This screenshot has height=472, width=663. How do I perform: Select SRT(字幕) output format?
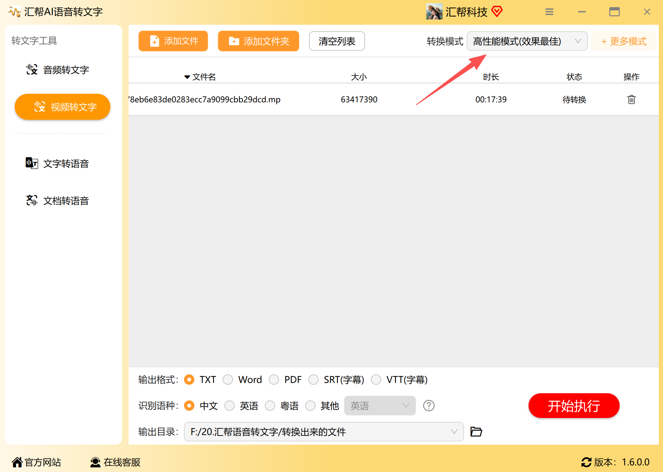tap(336, 380)
